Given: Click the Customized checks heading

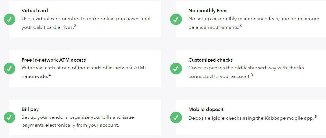Looking at the screenshot, I should coord(210,60).
